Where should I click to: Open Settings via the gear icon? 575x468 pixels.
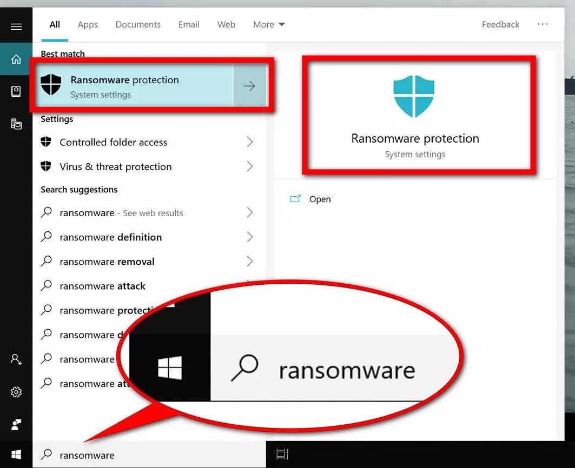[16, 392]
